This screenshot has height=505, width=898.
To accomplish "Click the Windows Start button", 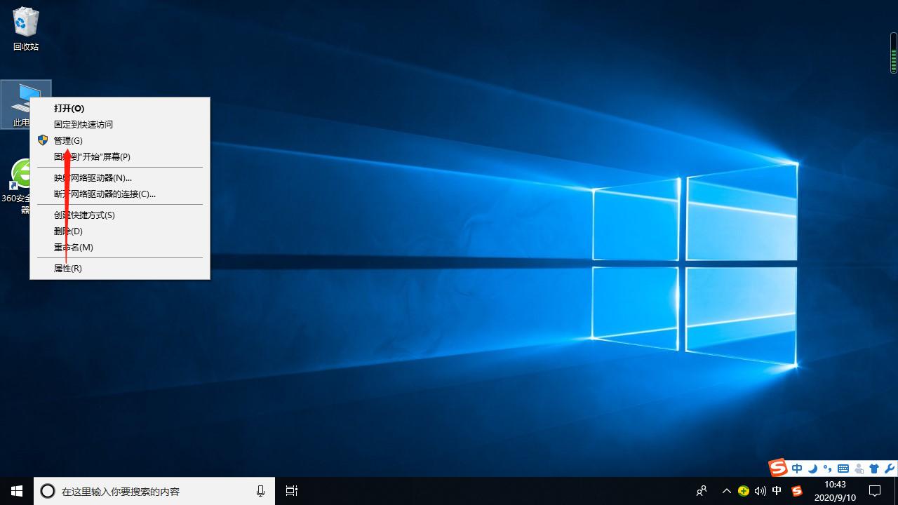I will pyautogui.click(x=15, y=491).
